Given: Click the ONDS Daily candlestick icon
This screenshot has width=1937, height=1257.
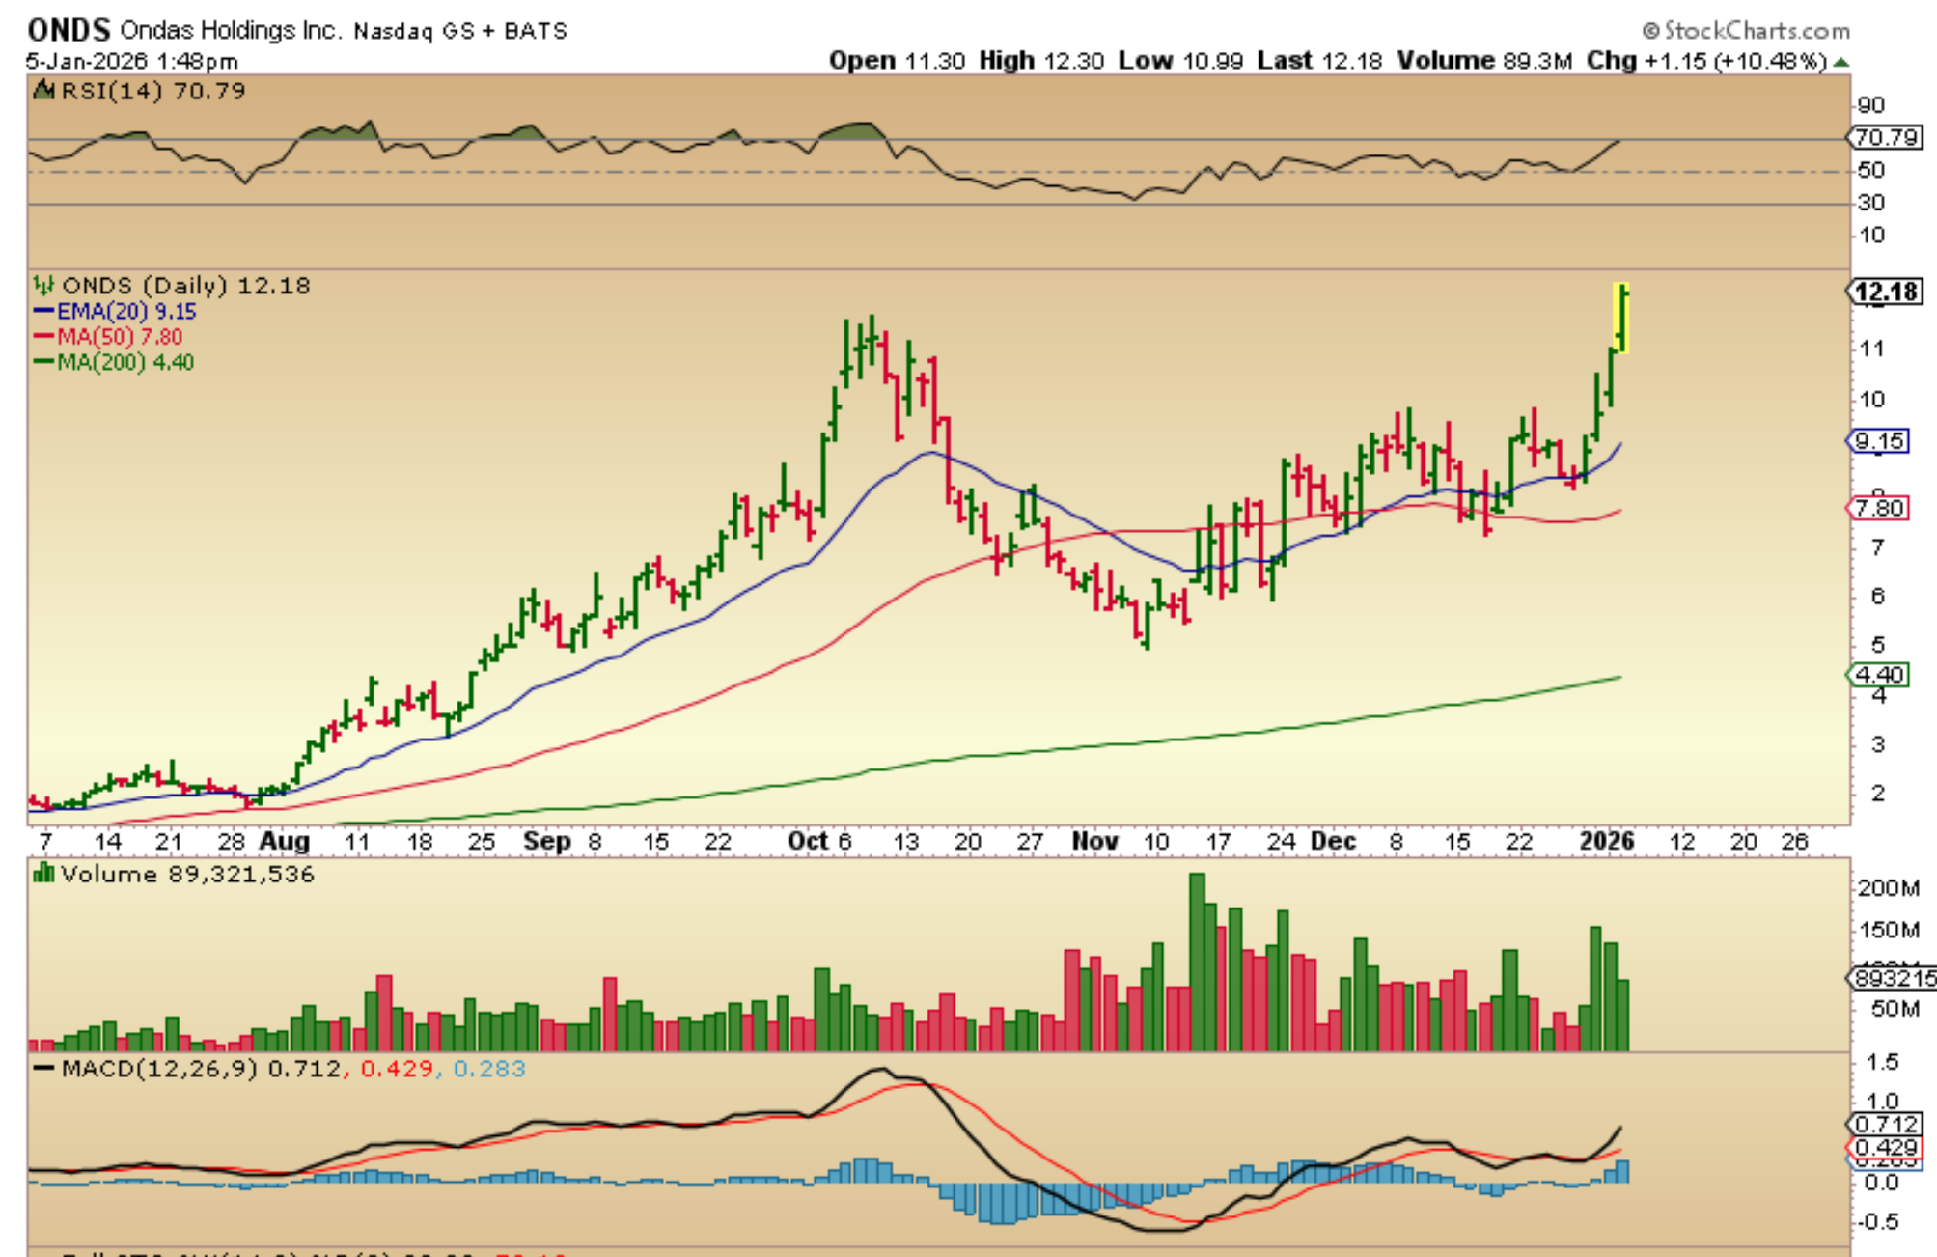Looking at the screenshot, I should pyautogui.click(x=43, y=286).
